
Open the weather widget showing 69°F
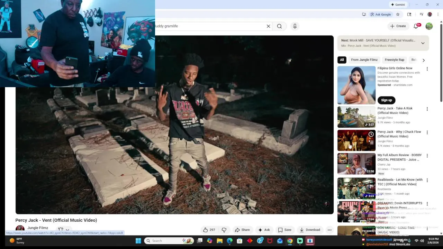pos(17,241)
